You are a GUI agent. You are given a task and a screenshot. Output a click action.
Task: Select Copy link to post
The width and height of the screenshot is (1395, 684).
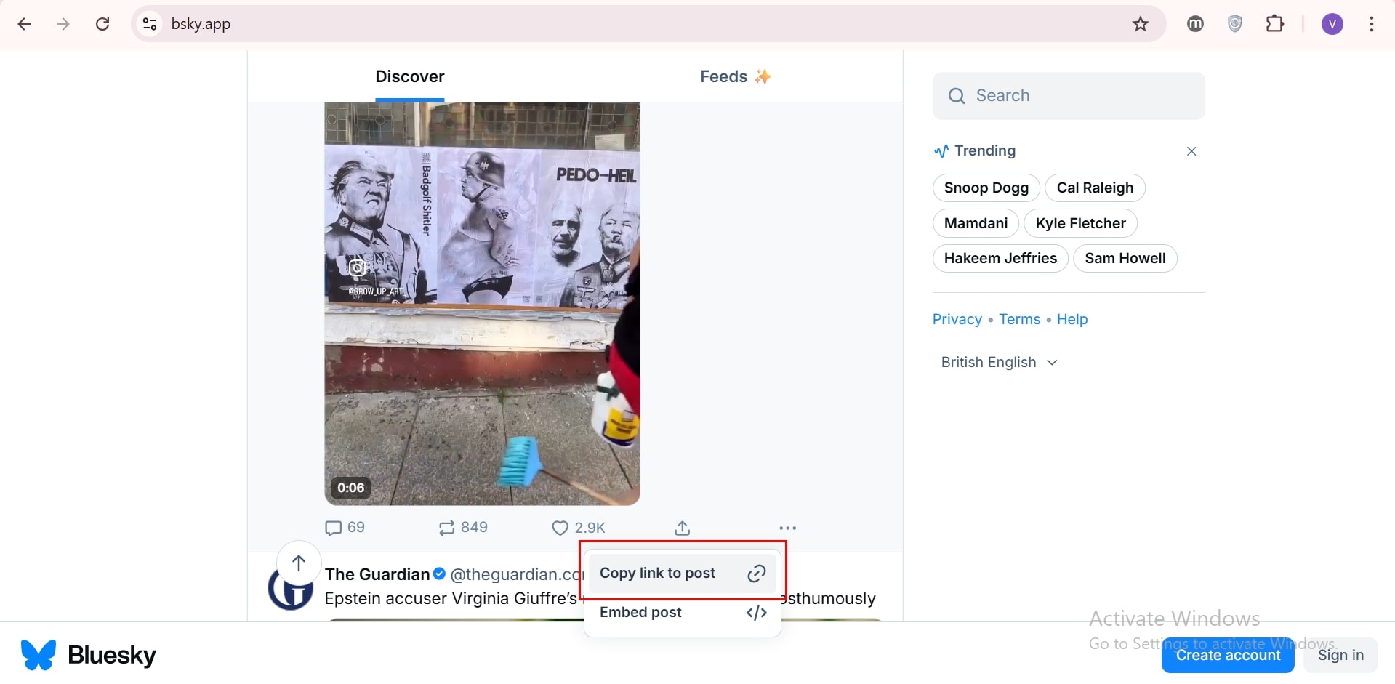point(682,573)
